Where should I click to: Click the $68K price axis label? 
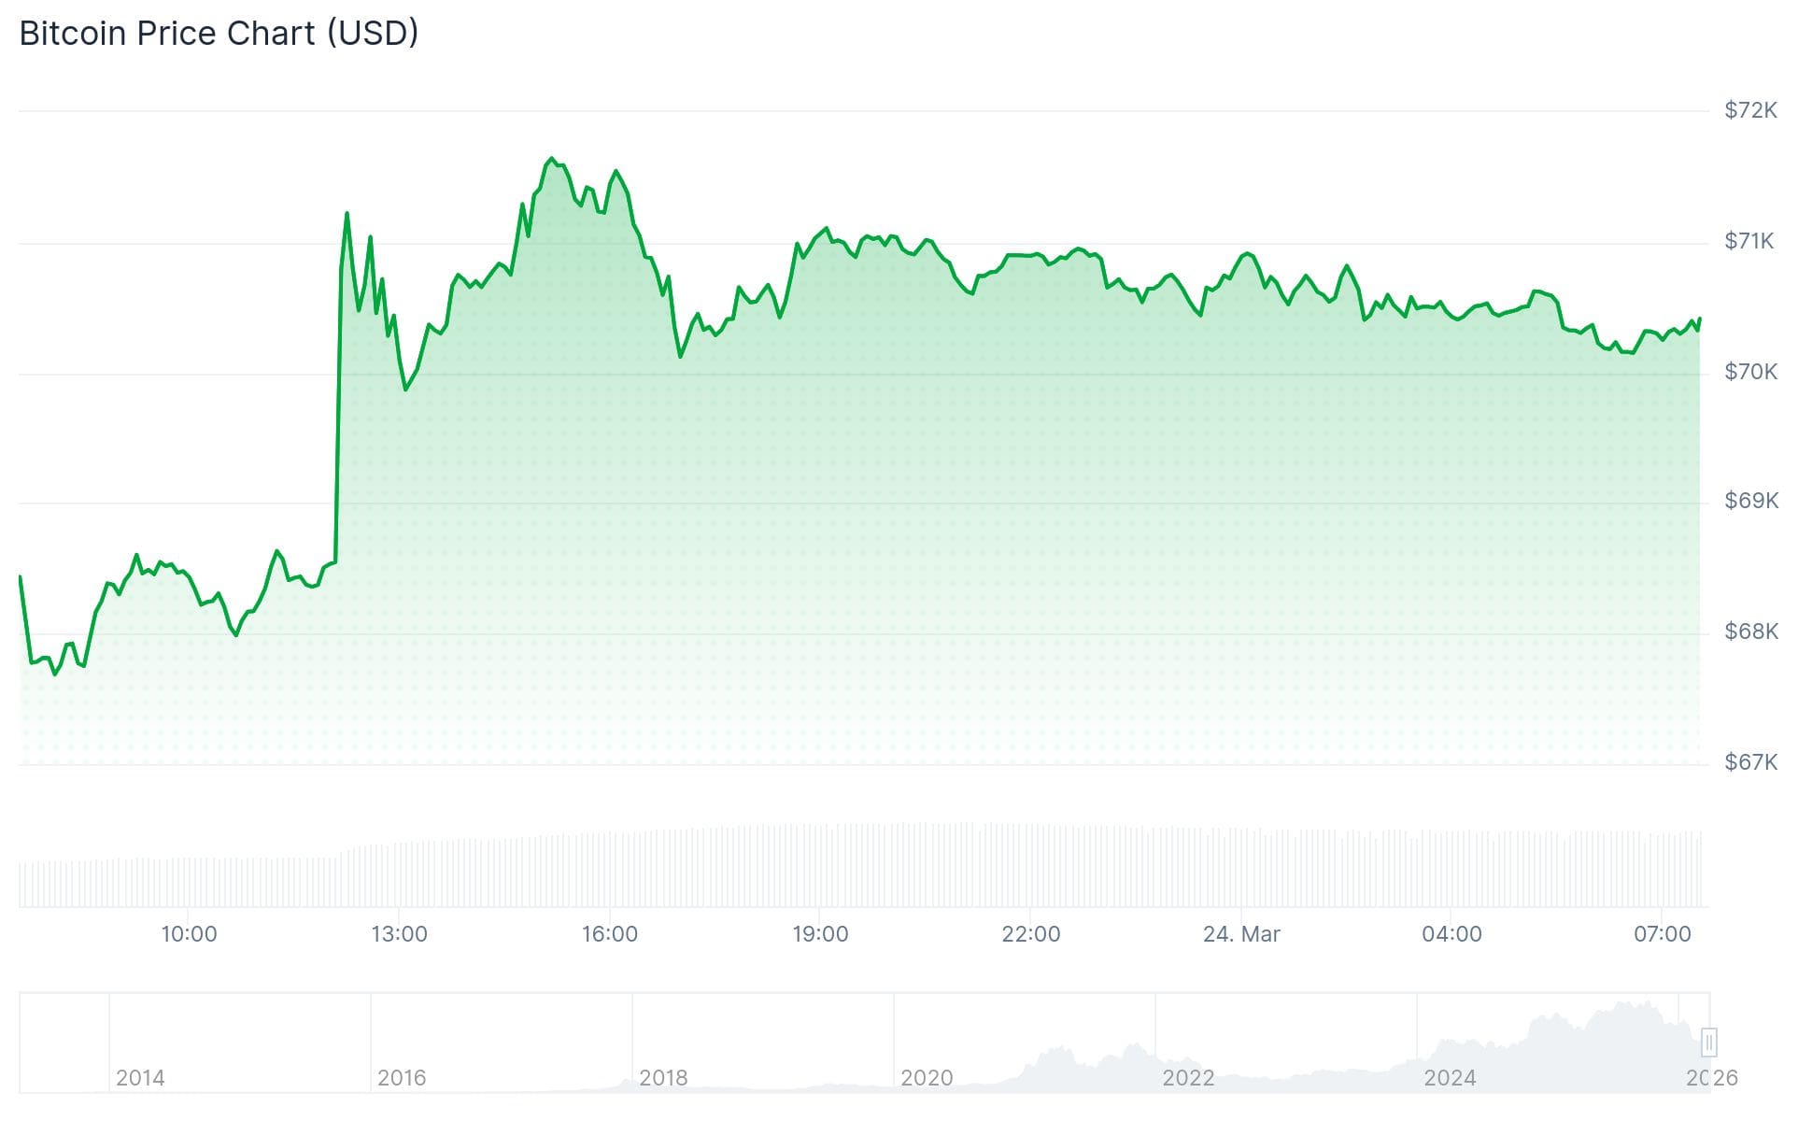click(1750, 632)
